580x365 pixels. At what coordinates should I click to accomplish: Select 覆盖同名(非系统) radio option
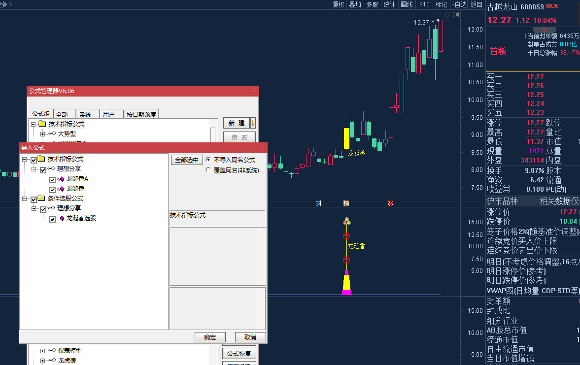(x=208, y=170)
